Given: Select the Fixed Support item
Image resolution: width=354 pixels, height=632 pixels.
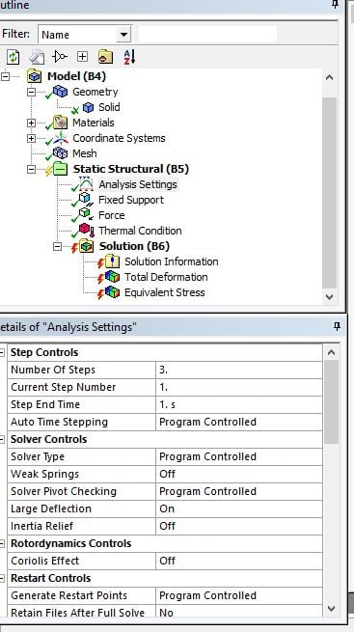Looking at the screenshot, I should point(131,200).
